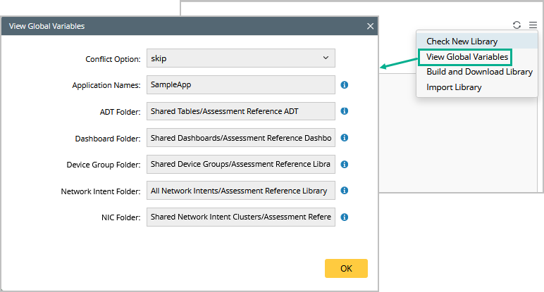
Task: Click into the ADT Folder field
Action: click(240, 111)
